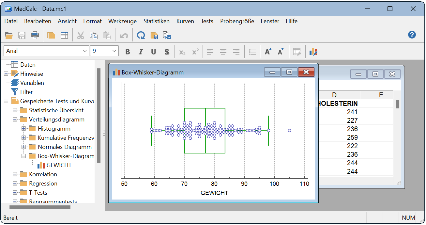Select column D header in spreadsheet

click(x=334, y=95)
